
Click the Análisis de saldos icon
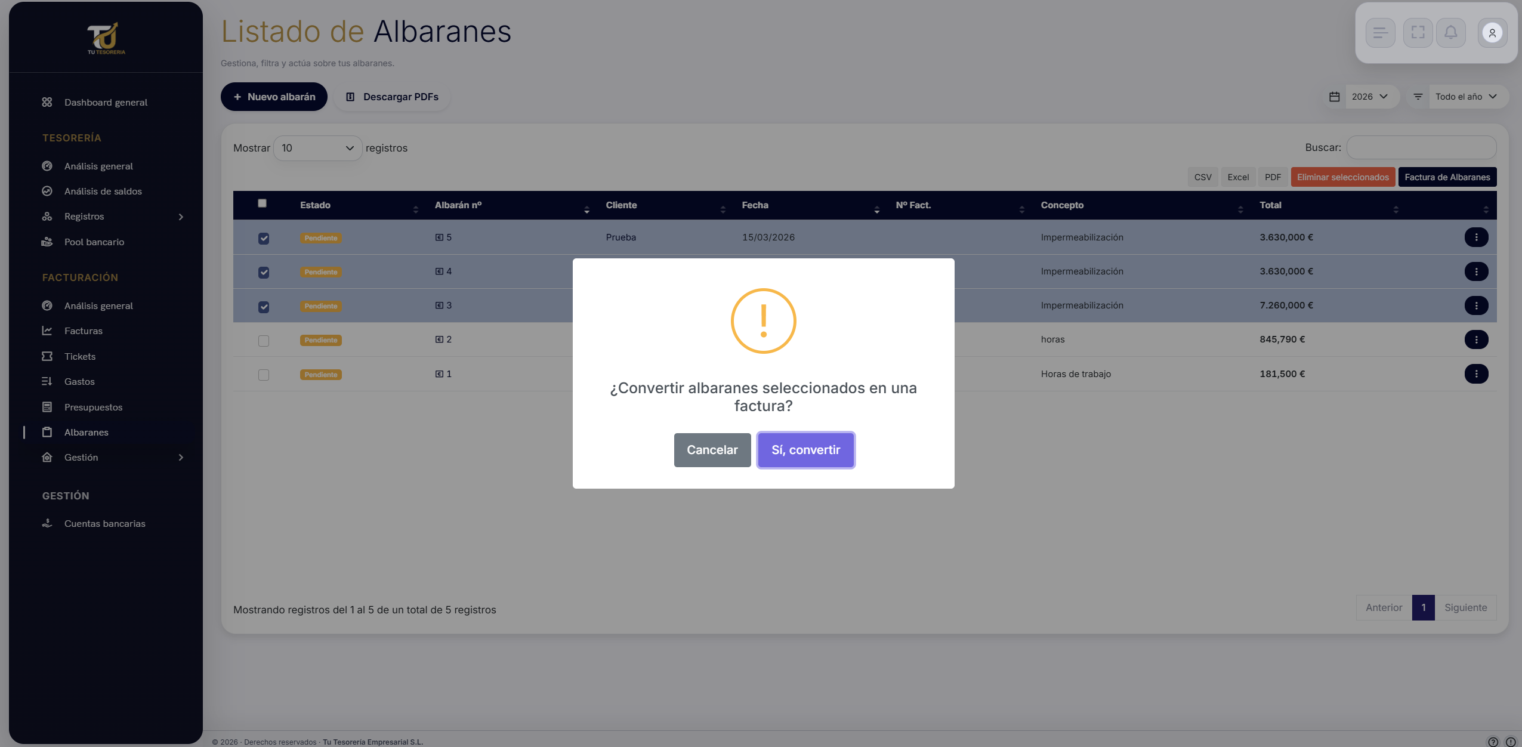pos(47,191)
